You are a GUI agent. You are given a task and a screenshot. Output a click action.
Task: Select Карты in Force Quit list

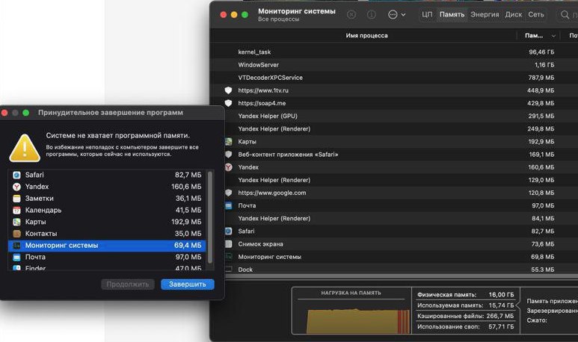pyautogui.click(x=107, y=222)
